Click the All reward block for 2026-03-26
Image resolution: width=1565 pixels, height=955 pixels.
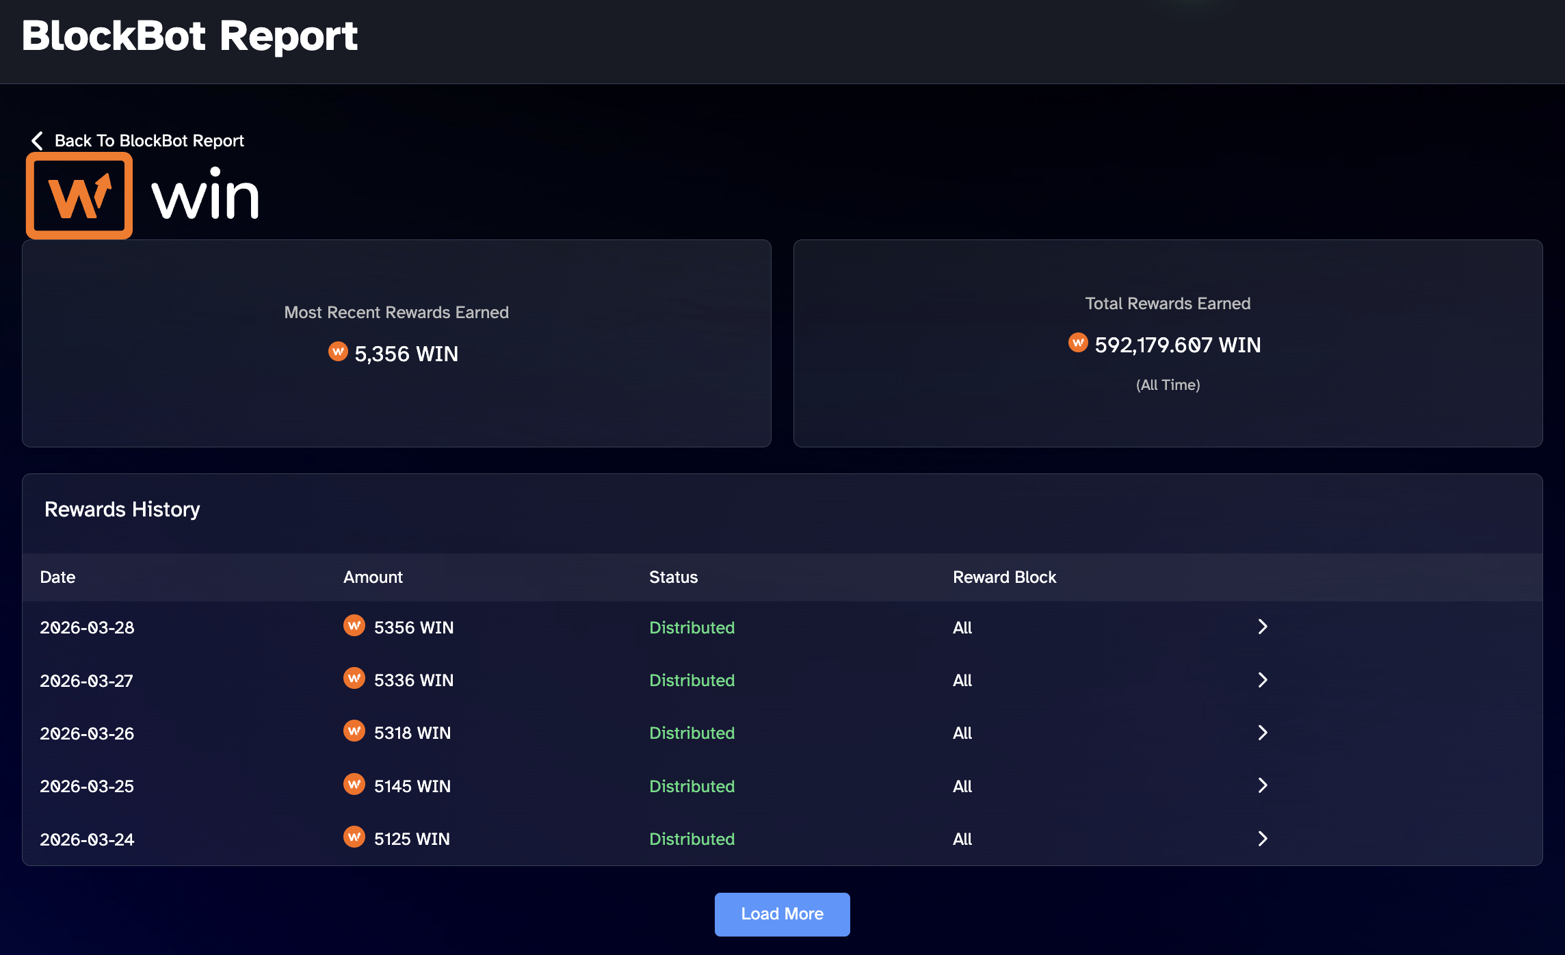(962, 733)
